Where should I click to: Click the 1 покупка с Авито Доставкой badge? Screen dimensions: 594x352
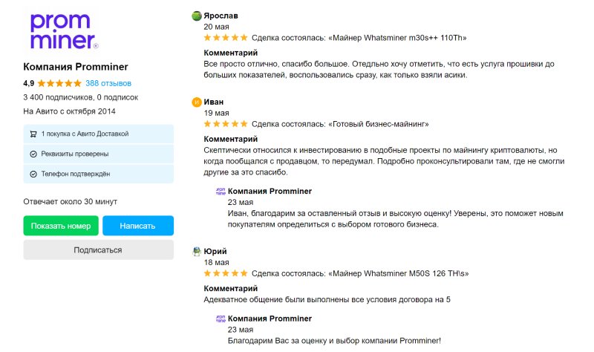[98, 134]
